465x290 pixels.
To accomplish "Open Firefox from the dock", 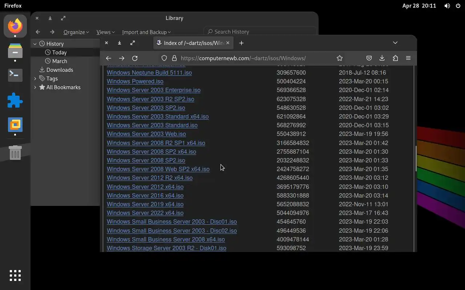I will coord(15,26).
